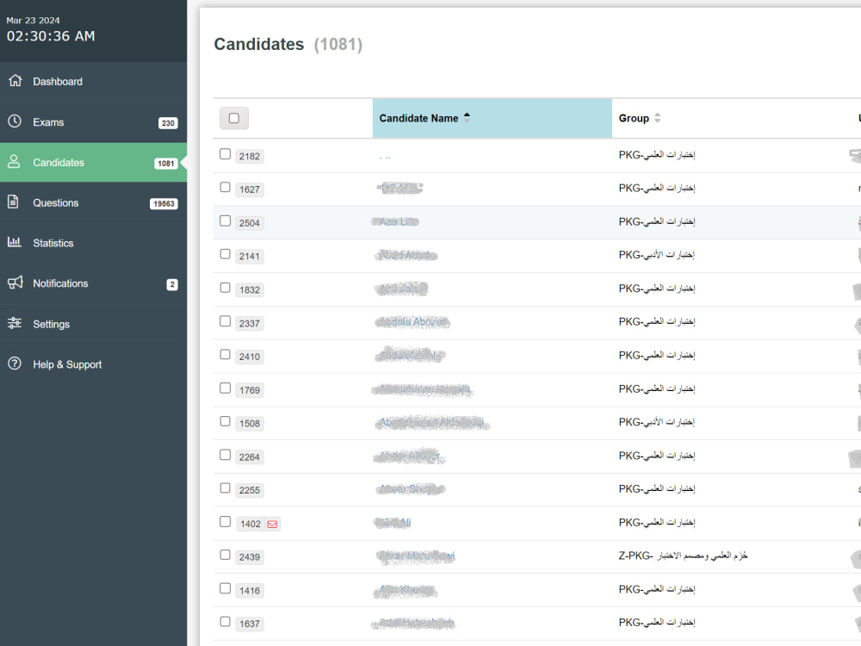Select the checkbox for candidate 2255
Screen dimensions: 861x646
[225, 488]
